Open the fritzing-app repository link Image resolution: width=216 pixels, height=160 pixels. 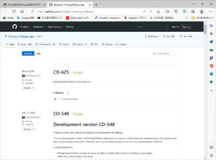click(x=27, y=36)
